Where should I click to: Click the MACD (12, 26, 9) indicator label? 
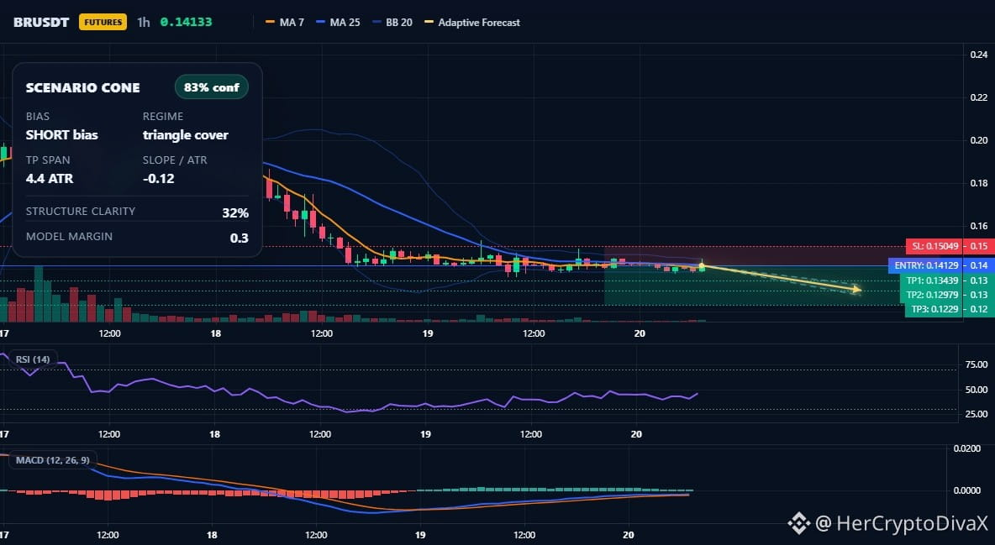click(53, 460)
